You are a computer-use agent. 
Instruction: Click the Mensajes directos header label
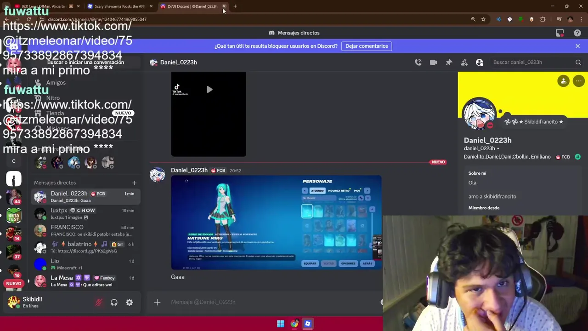pyautogui.click(x=55, y=183)
